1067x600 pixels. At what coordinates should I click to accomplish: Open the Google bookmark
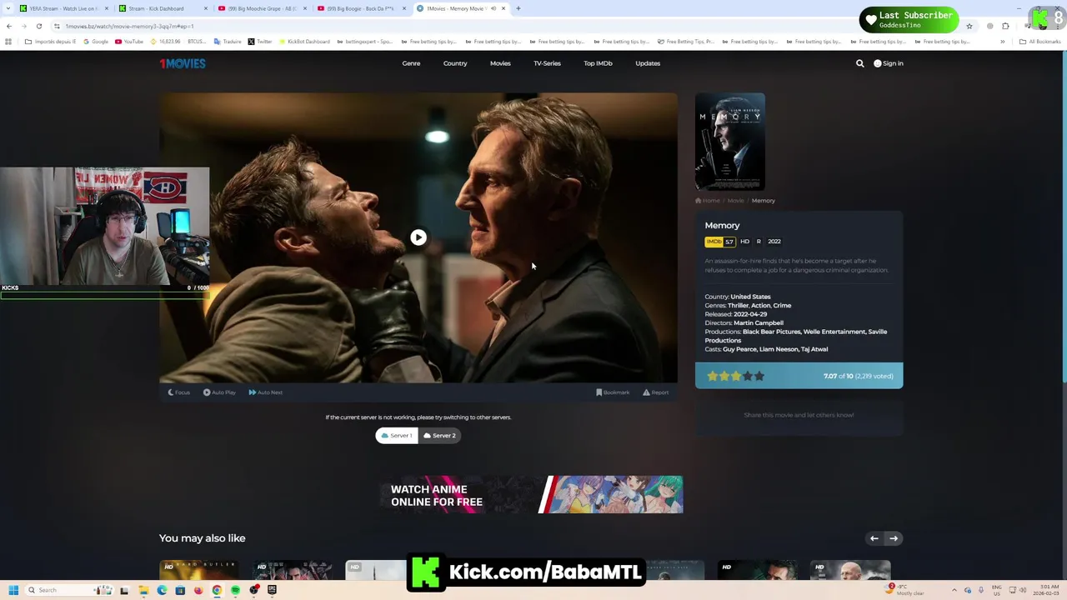click(x=96, y=42)
